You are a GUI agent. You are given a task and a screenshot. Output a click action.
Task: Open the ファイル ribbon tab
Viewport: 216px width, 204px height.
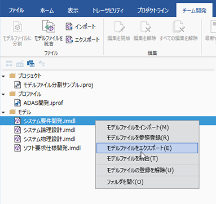pyautogui.click(x=16, y=10)
